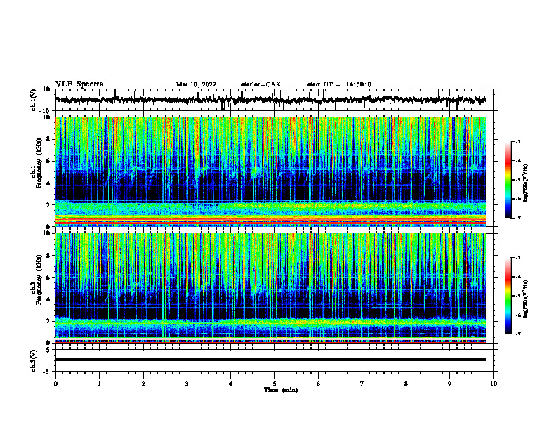The width and height of the screenshot is (556, 430).
Task: Click the "station=GAK" header label
Action: [261, 84]
